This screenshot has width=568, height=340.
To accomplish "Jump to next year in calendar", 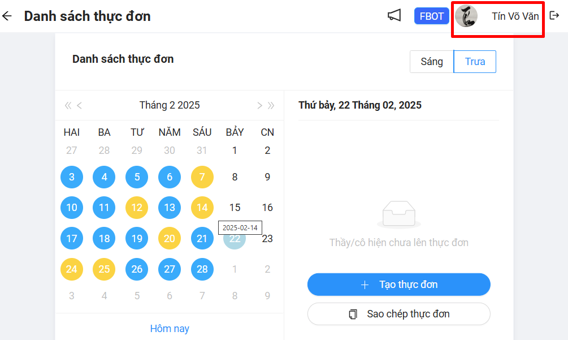I will click(x=271, y=105).
